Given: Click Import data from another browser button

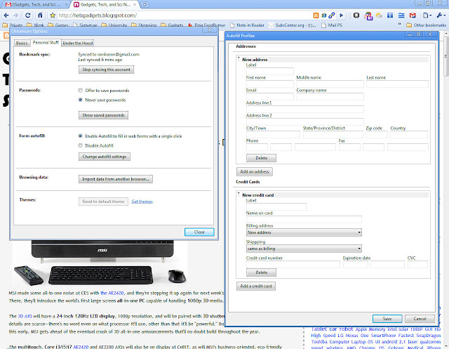Looking at the screenshot, I should (116, 179).
